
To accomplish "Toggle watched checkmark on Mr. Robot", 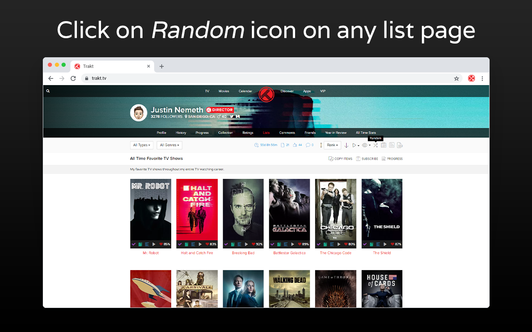I will coord(134,244).
